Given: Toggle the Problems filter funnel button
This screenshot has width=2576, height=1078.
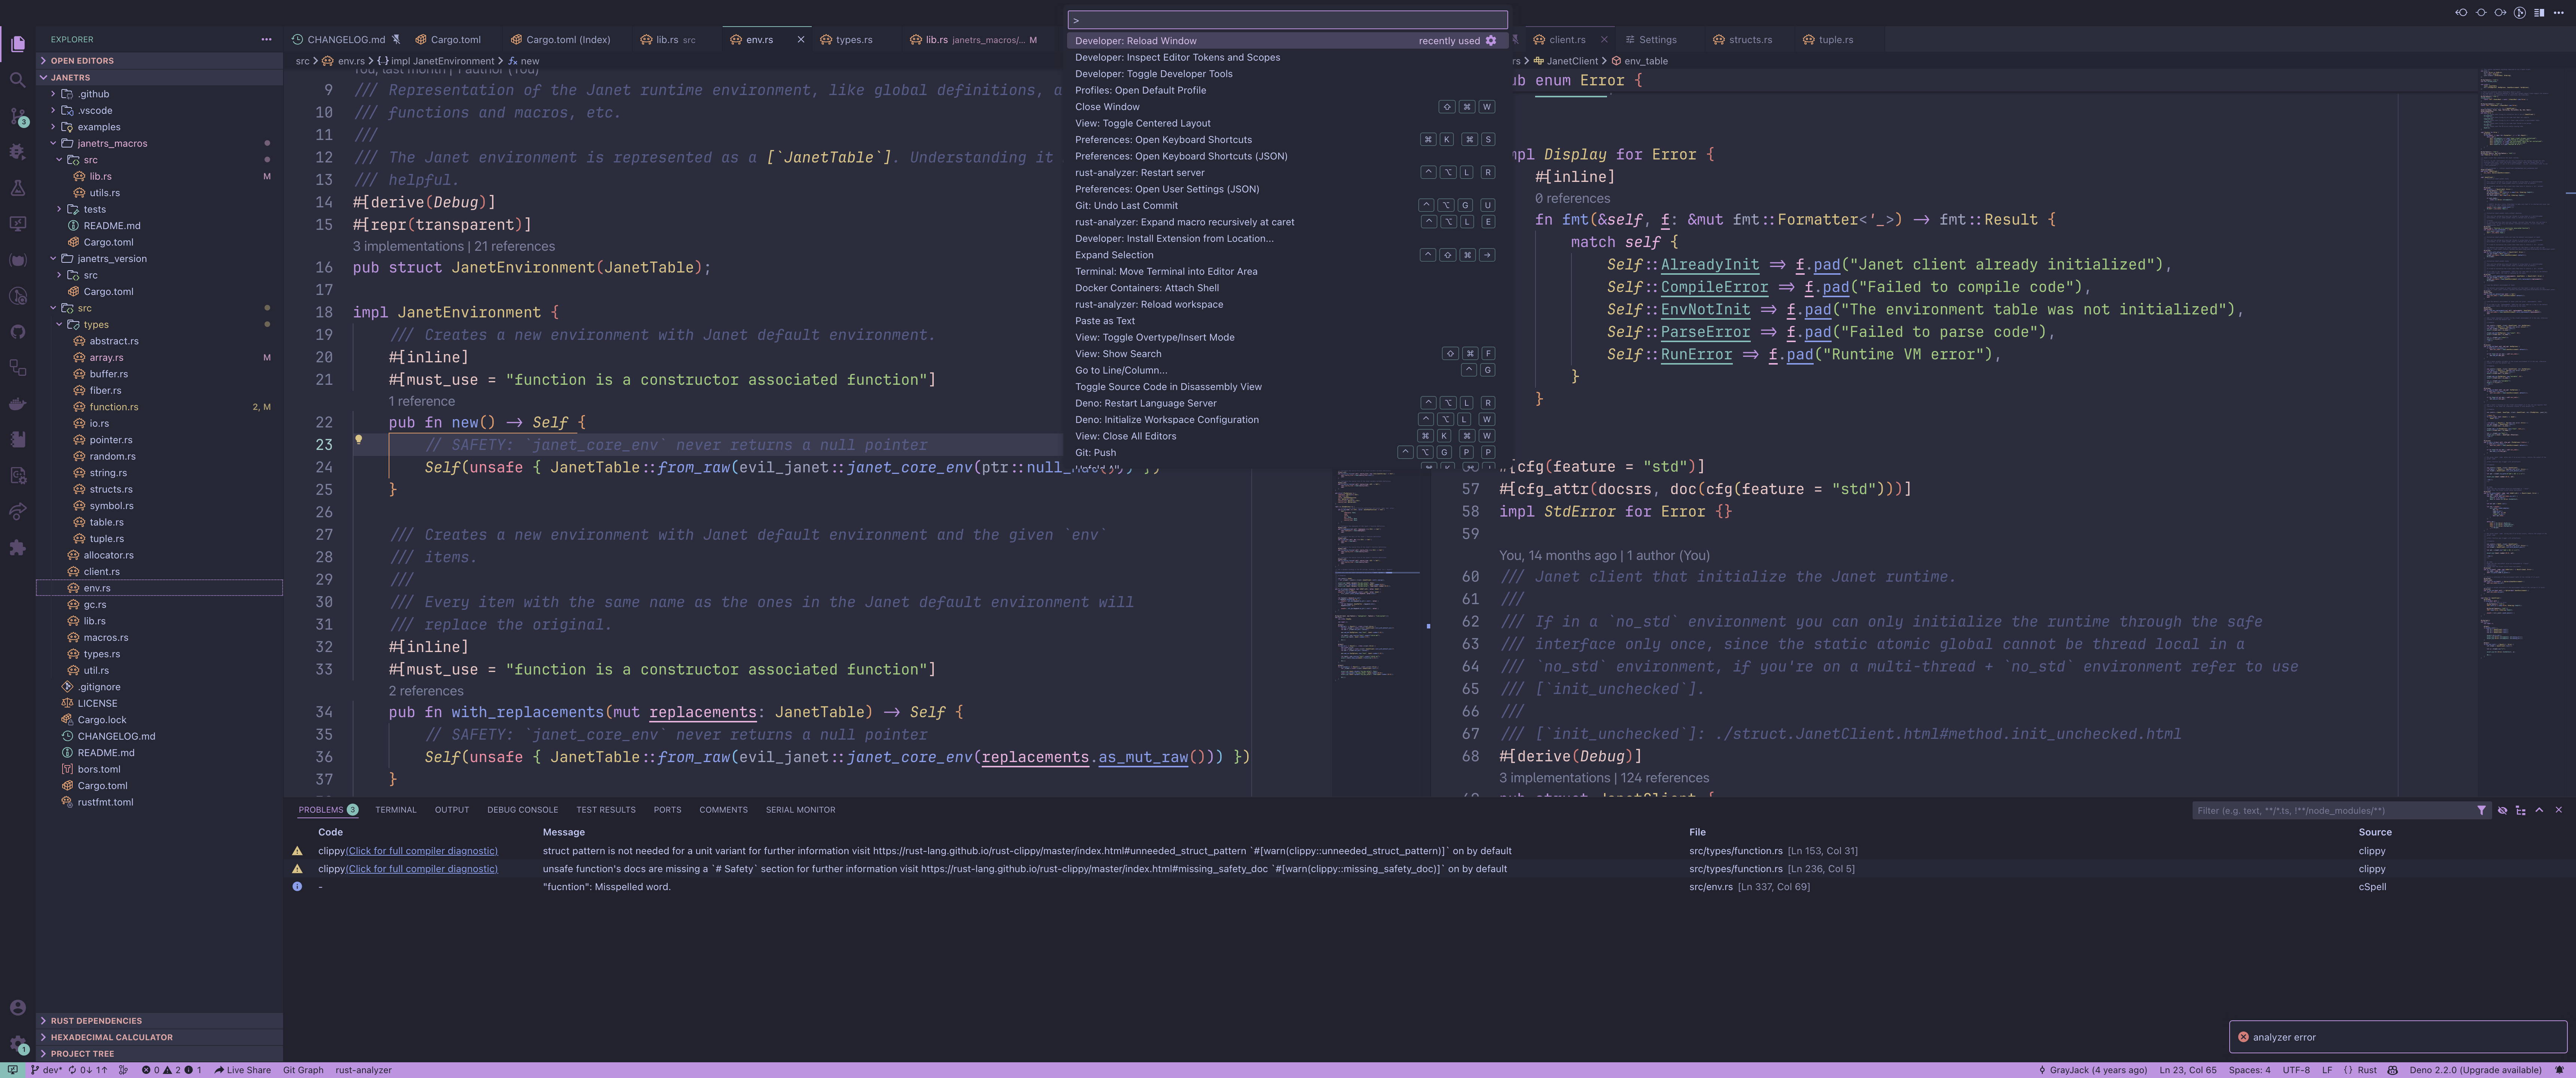Looking at the screenshot, I should 2481,810.
